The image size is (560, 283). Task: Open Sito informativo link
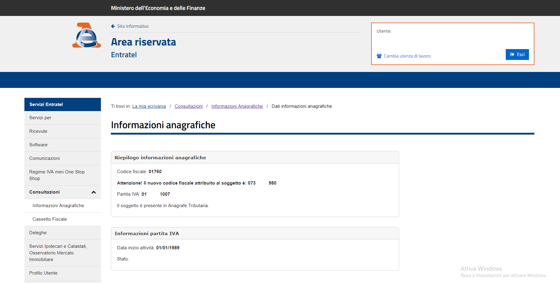point(133,26)
